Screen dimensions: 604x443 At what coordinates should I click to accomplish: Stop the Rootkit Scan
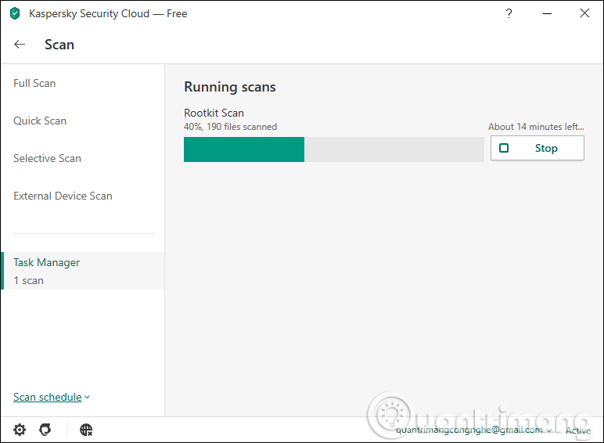coord(537,148)
